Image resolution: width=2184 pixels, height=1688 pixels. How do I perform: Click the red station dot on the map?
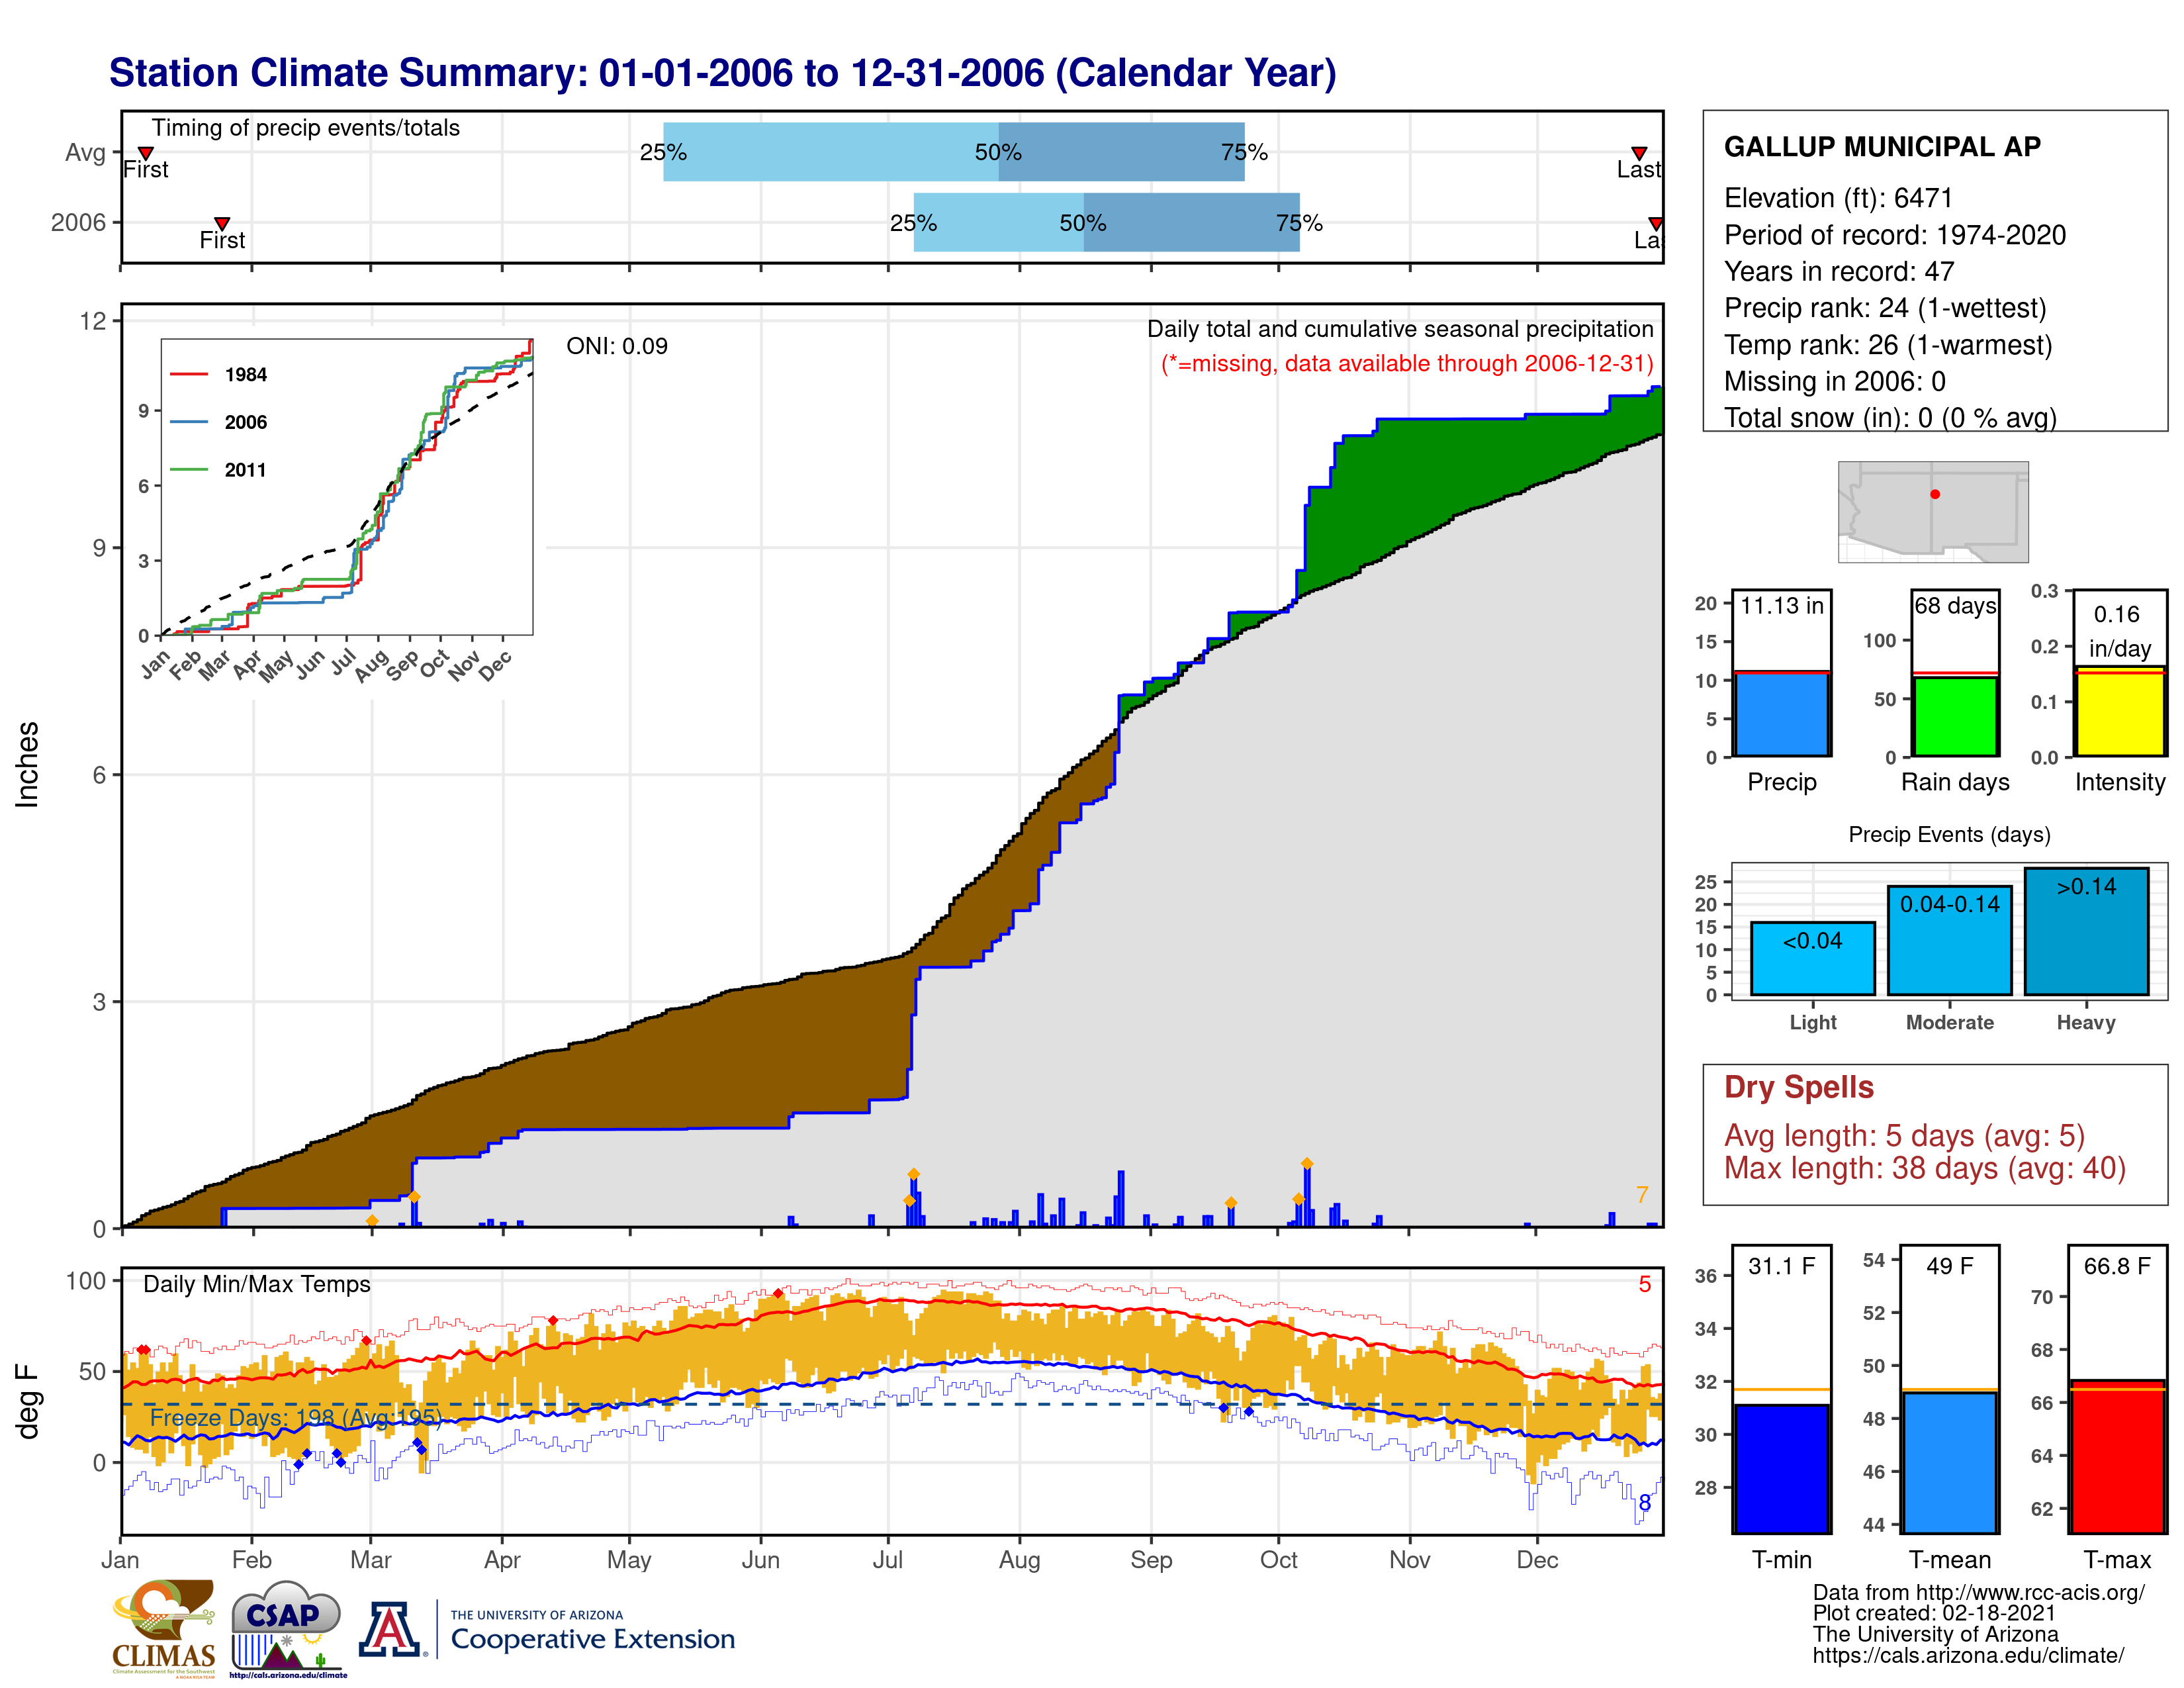[1935, 494]
